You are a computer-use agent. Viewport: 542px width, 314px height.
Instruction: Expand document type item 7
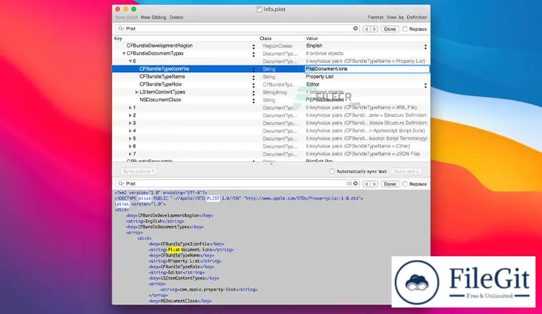point(130,154)
